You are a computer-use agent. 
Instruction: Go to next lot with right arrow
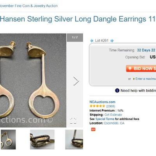[112, 41]
